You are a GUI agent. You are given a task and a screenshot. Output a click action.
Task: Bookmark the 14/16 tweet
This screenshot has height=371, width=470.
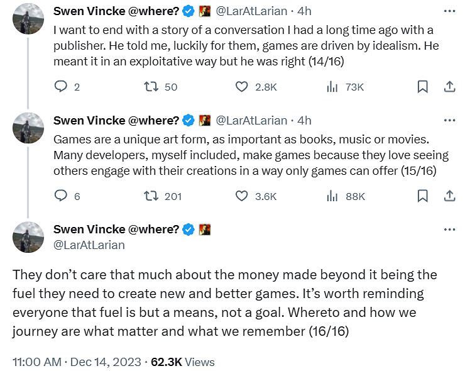click(423, 87)
